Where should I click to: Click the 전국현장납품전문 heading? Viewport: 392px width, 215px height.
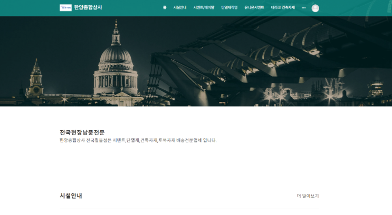[x=82, y=133]
